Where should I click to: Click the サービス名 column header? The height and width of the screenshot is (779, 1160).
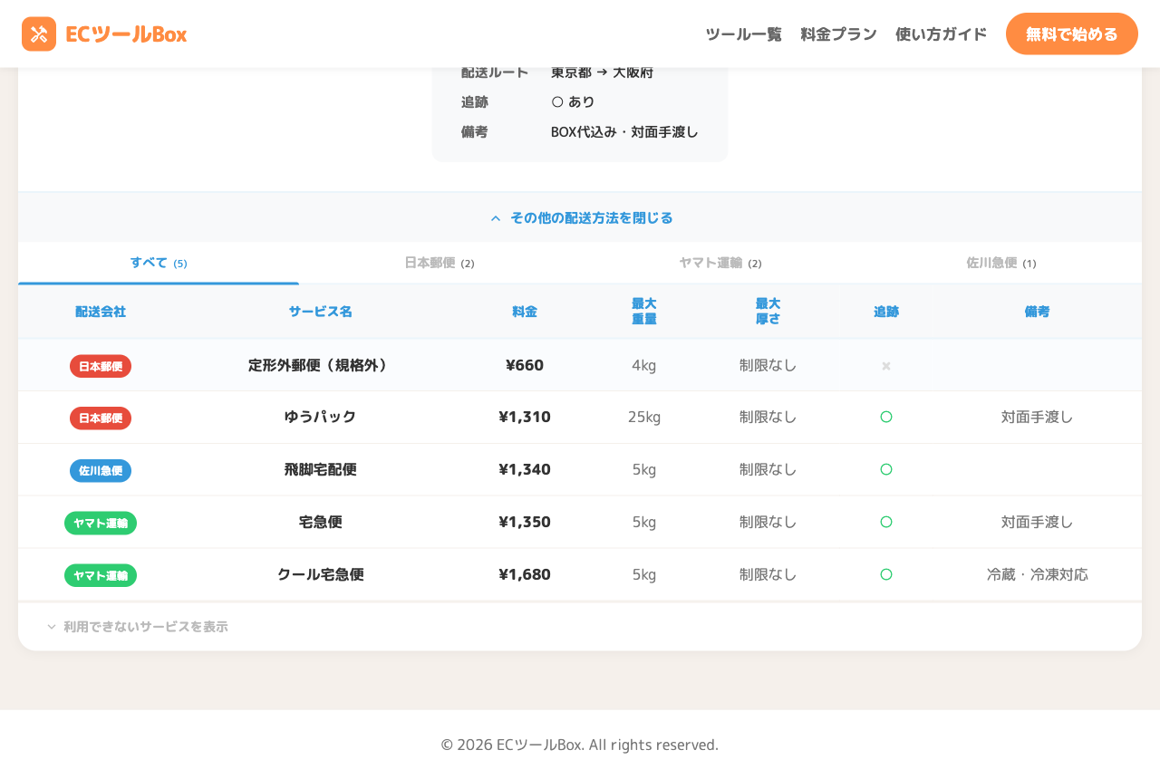(321, 312)
